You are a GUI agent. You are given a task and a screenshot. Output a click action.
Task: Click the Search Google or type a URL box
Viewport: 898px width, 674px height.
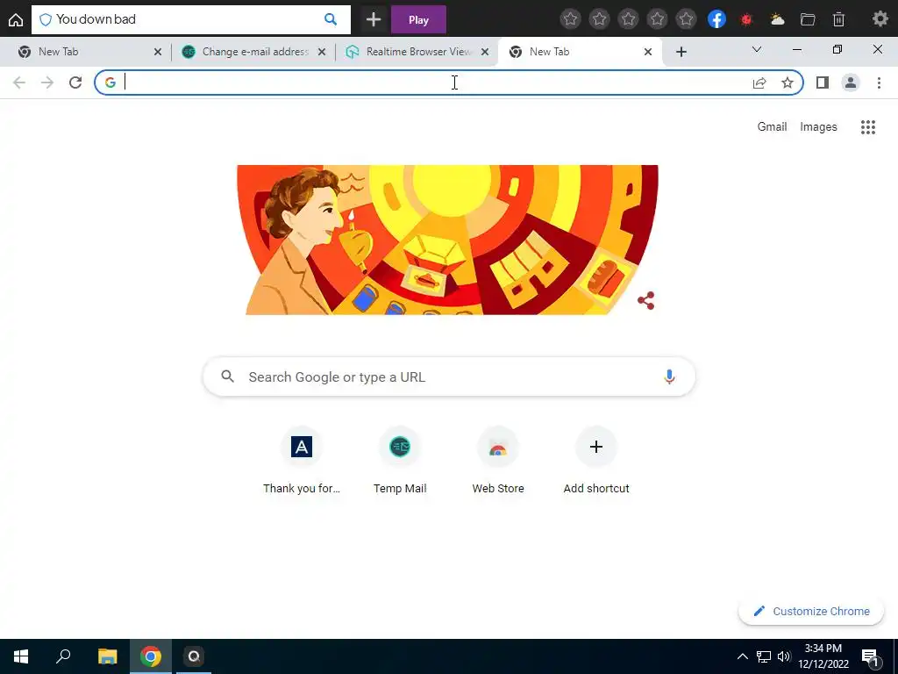(449, 376)
